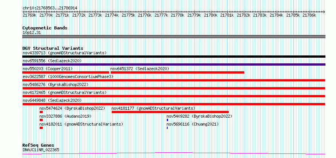Image resolution: width=336 pixels, height=158 pixels.
Task: Click the 21774k ruler tick label
Action: click(112, 15)
